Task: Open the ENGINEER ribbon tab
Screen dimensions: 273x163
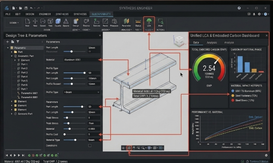Action: [45, 14]
